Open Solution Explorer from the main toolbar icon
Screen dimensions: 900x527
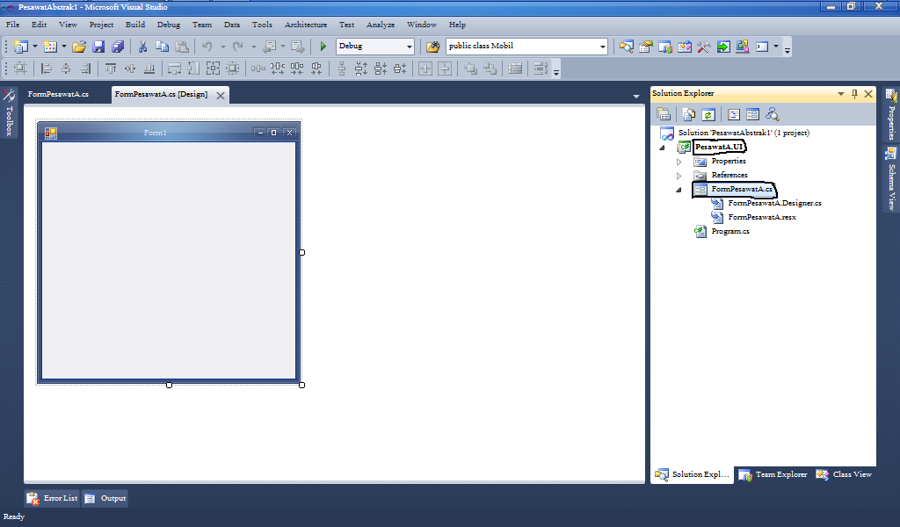click(626, 47)
